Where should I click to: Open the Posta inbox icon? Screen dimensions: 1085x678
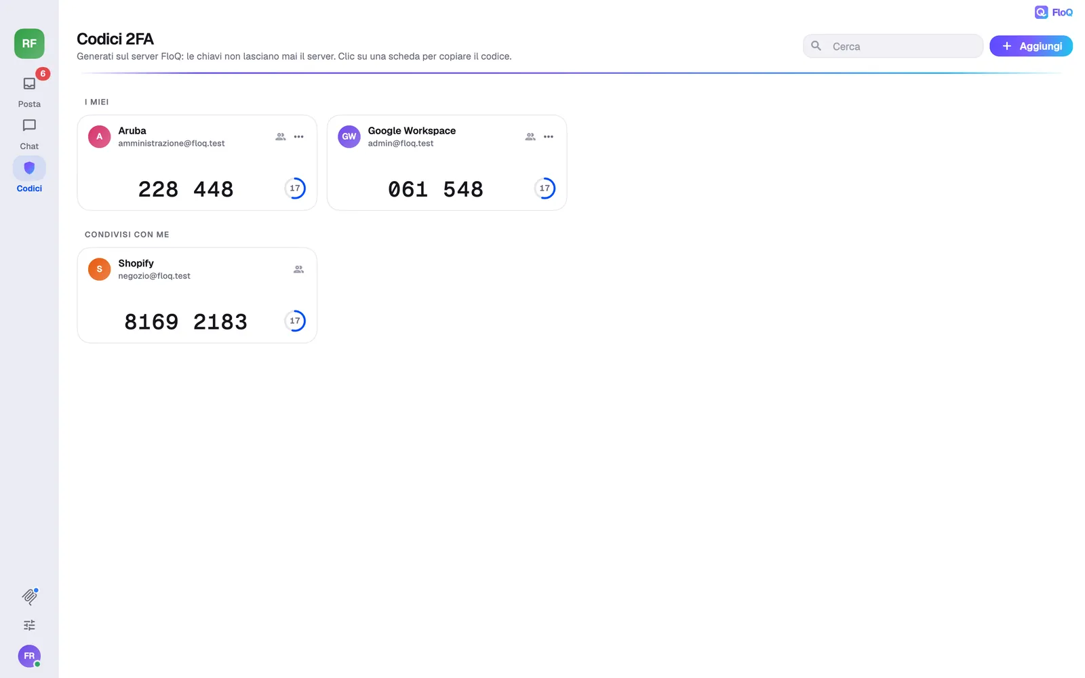click(29, 84)
